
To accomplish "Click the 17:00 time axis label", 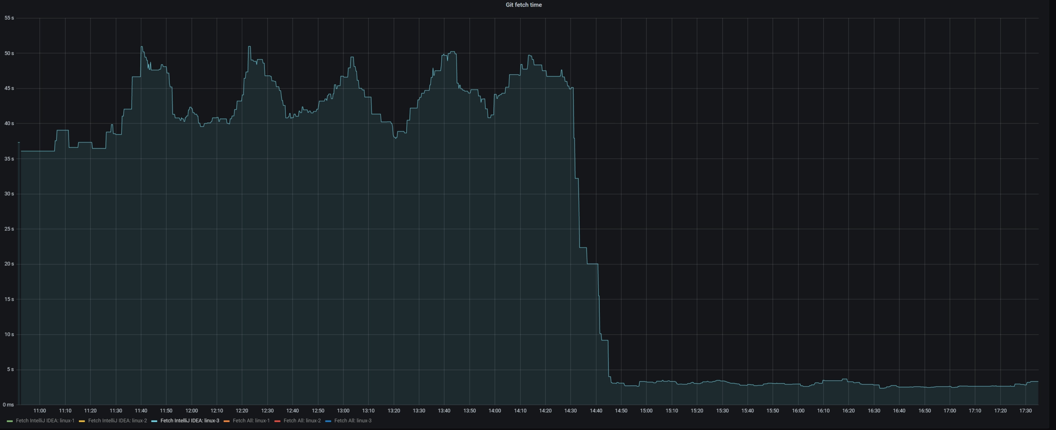I will coord(950,411).
